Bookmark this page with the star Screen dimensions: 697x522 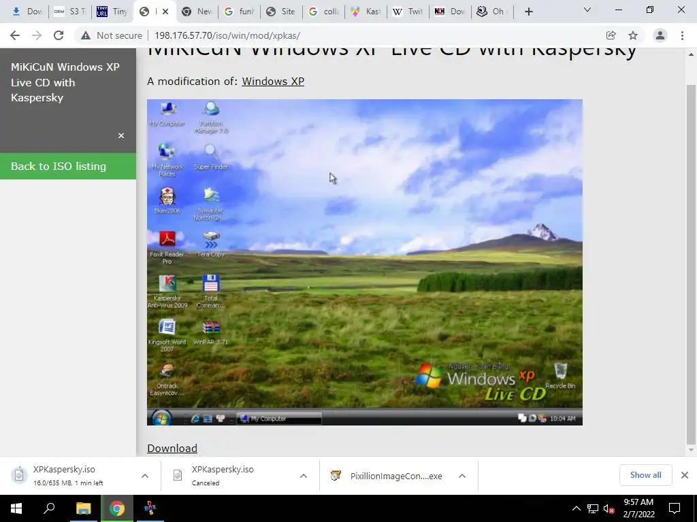(x=633, y=35)
